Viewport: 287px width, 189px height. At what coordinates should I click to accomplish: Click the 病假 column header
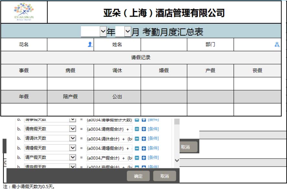[70, 71]
